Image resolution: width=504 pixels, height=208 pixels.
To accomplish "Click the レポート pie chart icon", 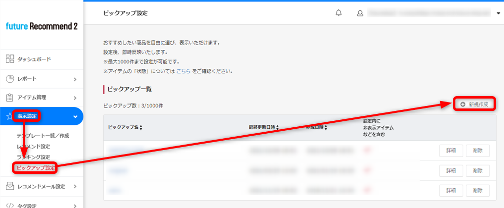I will (x=10, y=79).
